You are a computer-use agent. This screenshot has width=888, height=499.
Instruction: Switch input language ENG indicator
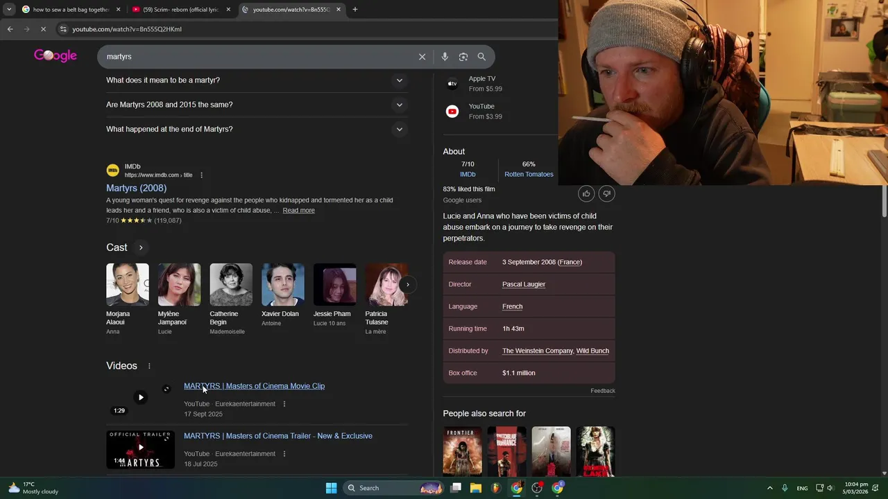[802, 488]
